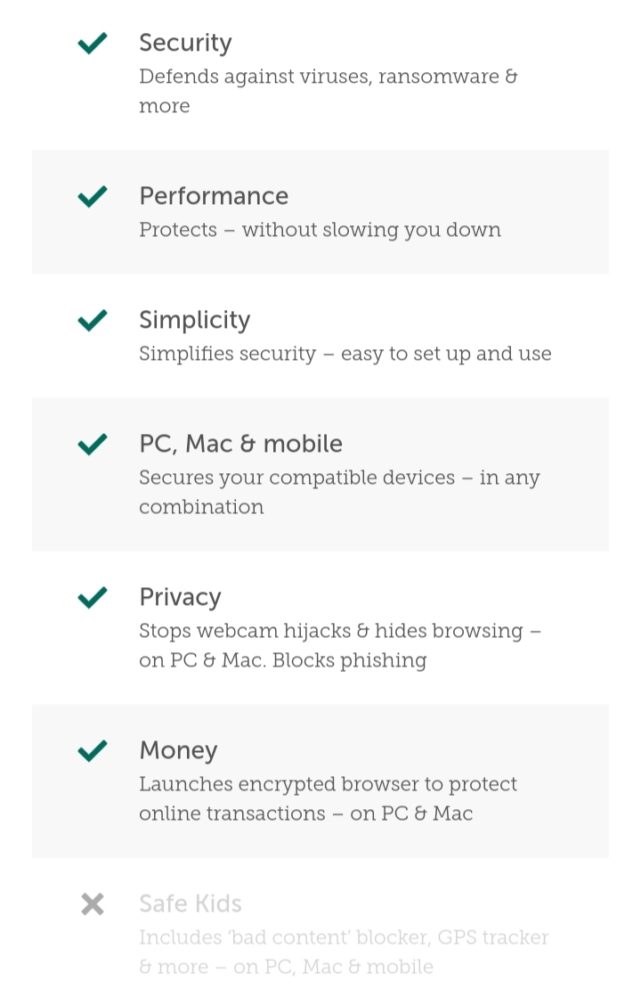The image size is (641, 1006).
Task: Click the Simplicity feature title
Action: [195, 320]
